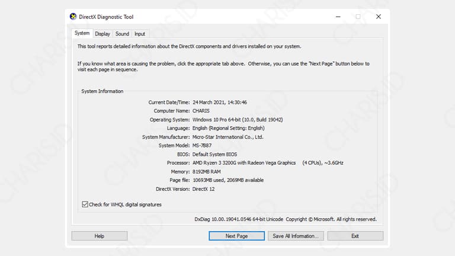Select computer name value CHARIS
Screen dimensions: 455x256
coord(201,111)
